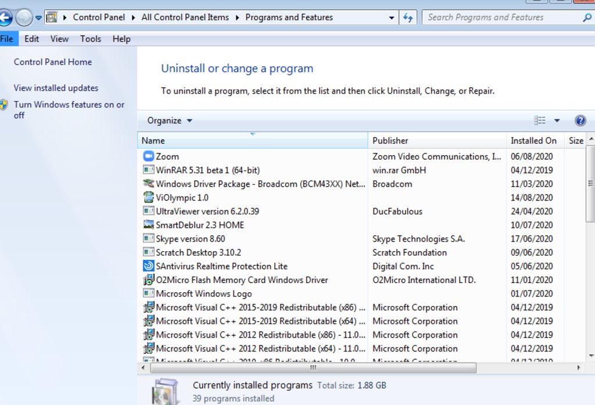The height and width of the screenshot is (405, 595).
Task: Click the ViOlympic 1.0 icon
Action: click(148, 197)
